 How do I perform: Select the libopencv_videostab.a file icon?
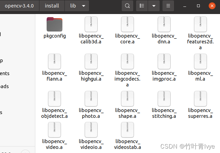coord(127,130)
